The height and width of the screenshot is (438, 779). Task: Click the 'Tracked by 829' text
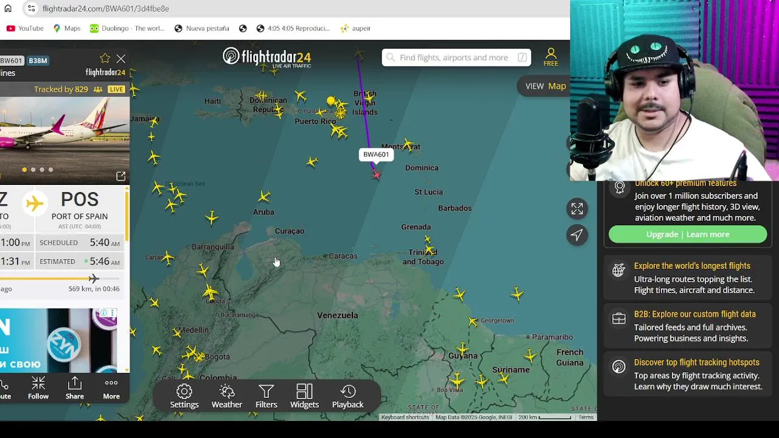click(x=61, y=89)
